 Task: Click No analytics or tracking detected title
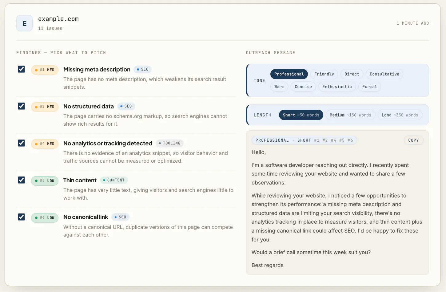(x=108, y=143)
